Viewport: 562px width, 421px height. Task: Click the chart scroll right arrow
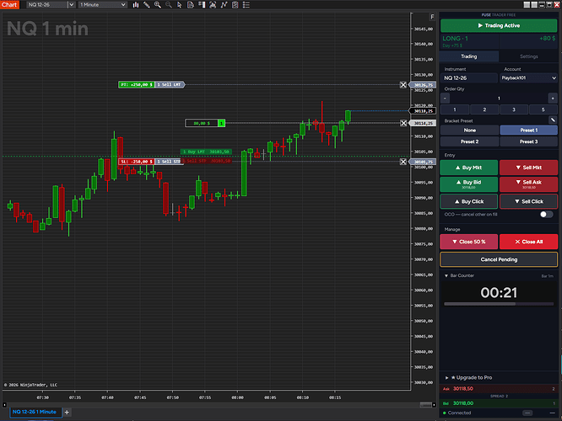click(434, 405)
